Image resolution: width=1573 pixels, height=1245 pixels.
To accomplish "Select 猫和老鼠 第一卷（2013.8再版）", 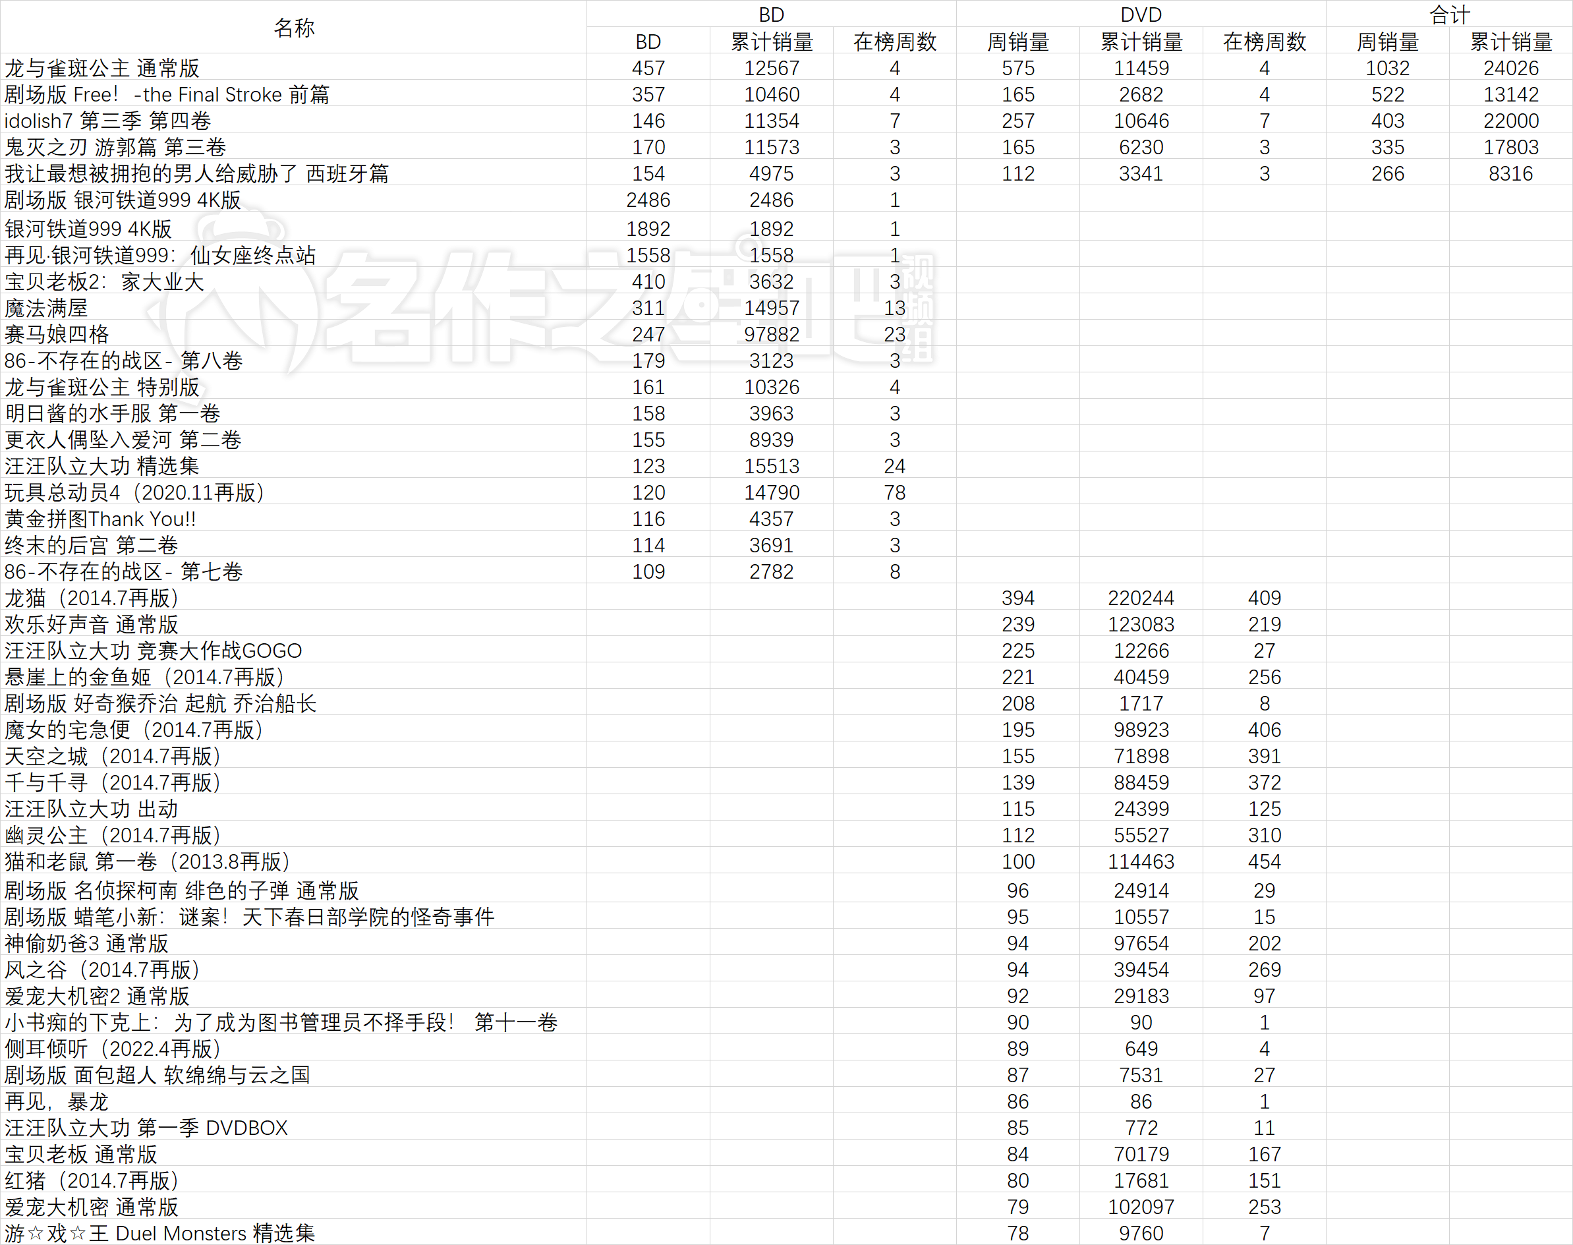I will [150, 861].
